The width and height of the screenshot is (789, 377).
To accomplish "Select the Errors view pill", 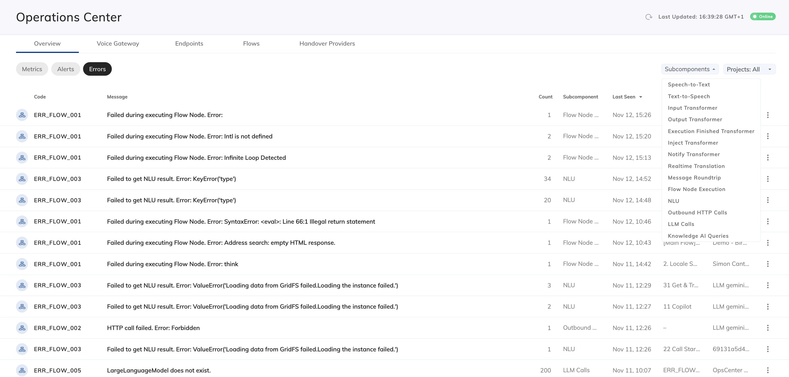I will 97,69.
